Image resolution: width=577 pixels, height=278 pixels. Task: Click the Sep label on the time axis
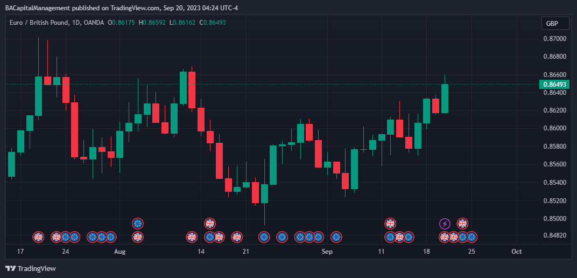click(x=327, y=252)
